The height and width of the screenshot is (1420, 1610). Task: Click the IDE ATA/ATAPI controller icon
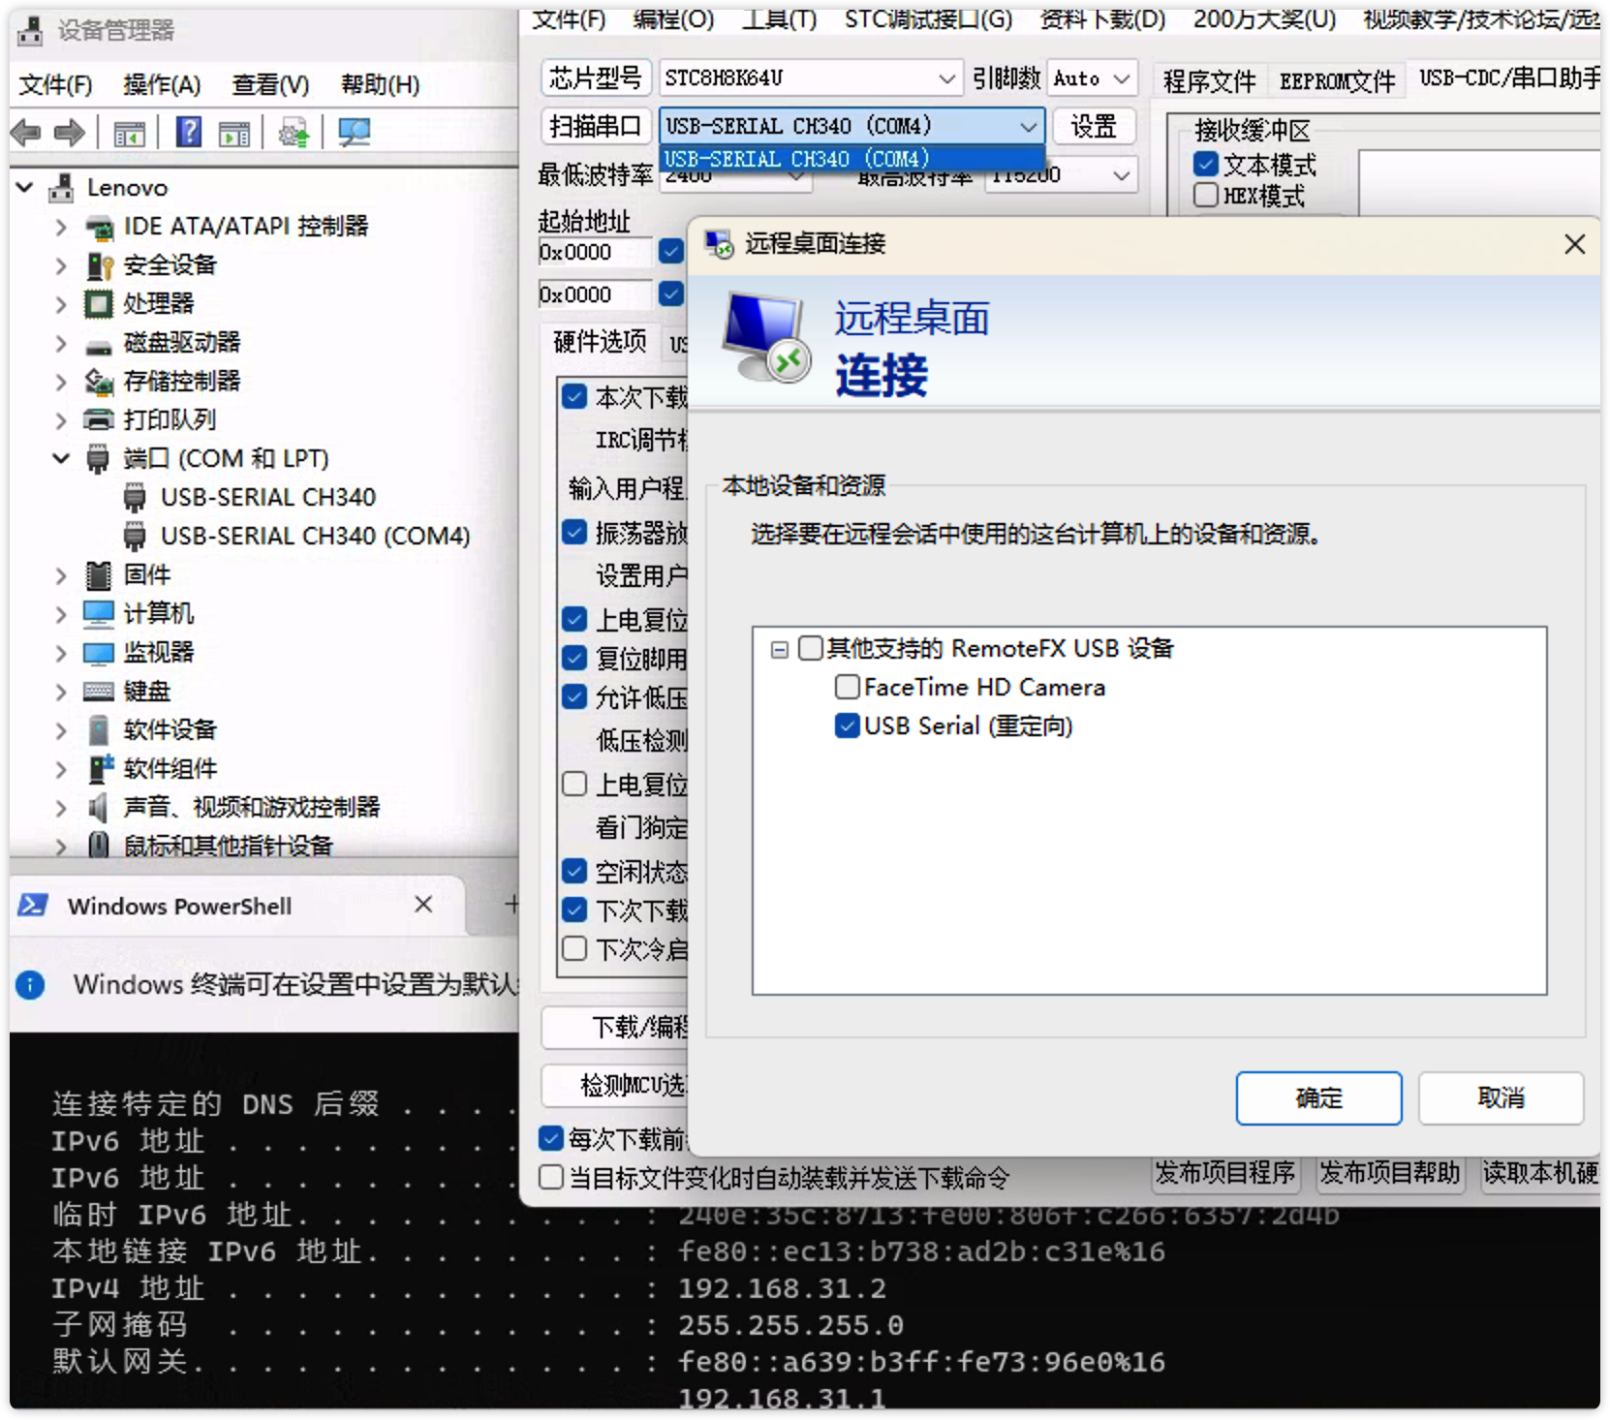[x=99, y=227]
